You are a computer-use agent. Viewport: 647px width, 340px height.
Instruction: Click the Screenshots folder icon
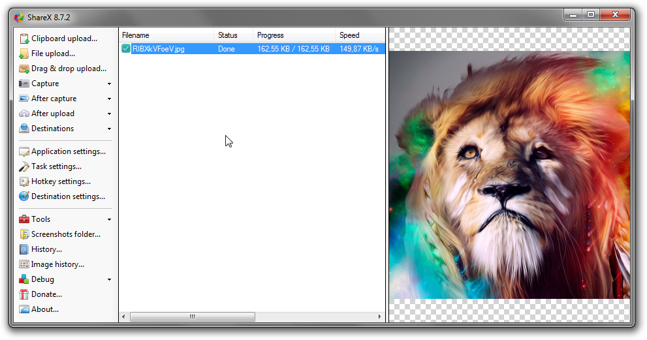click(x=24, y=234)
